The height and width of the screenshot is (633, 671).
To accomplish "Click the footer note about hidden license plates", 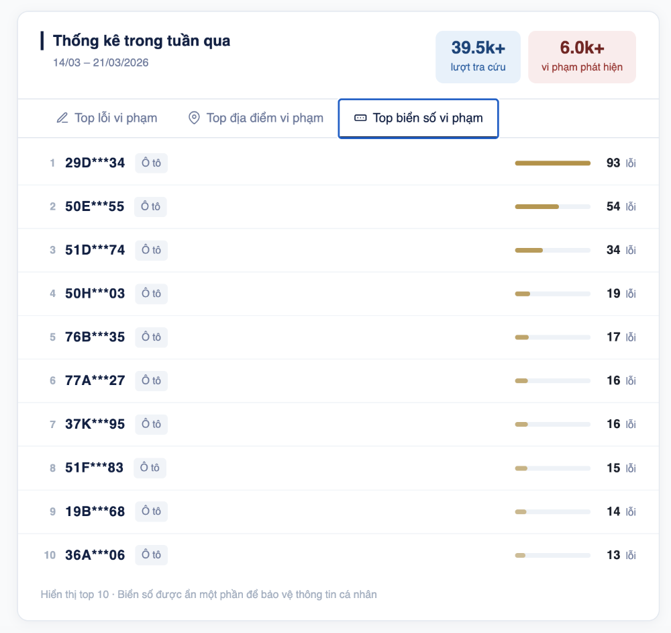I will tap(208, 594).
